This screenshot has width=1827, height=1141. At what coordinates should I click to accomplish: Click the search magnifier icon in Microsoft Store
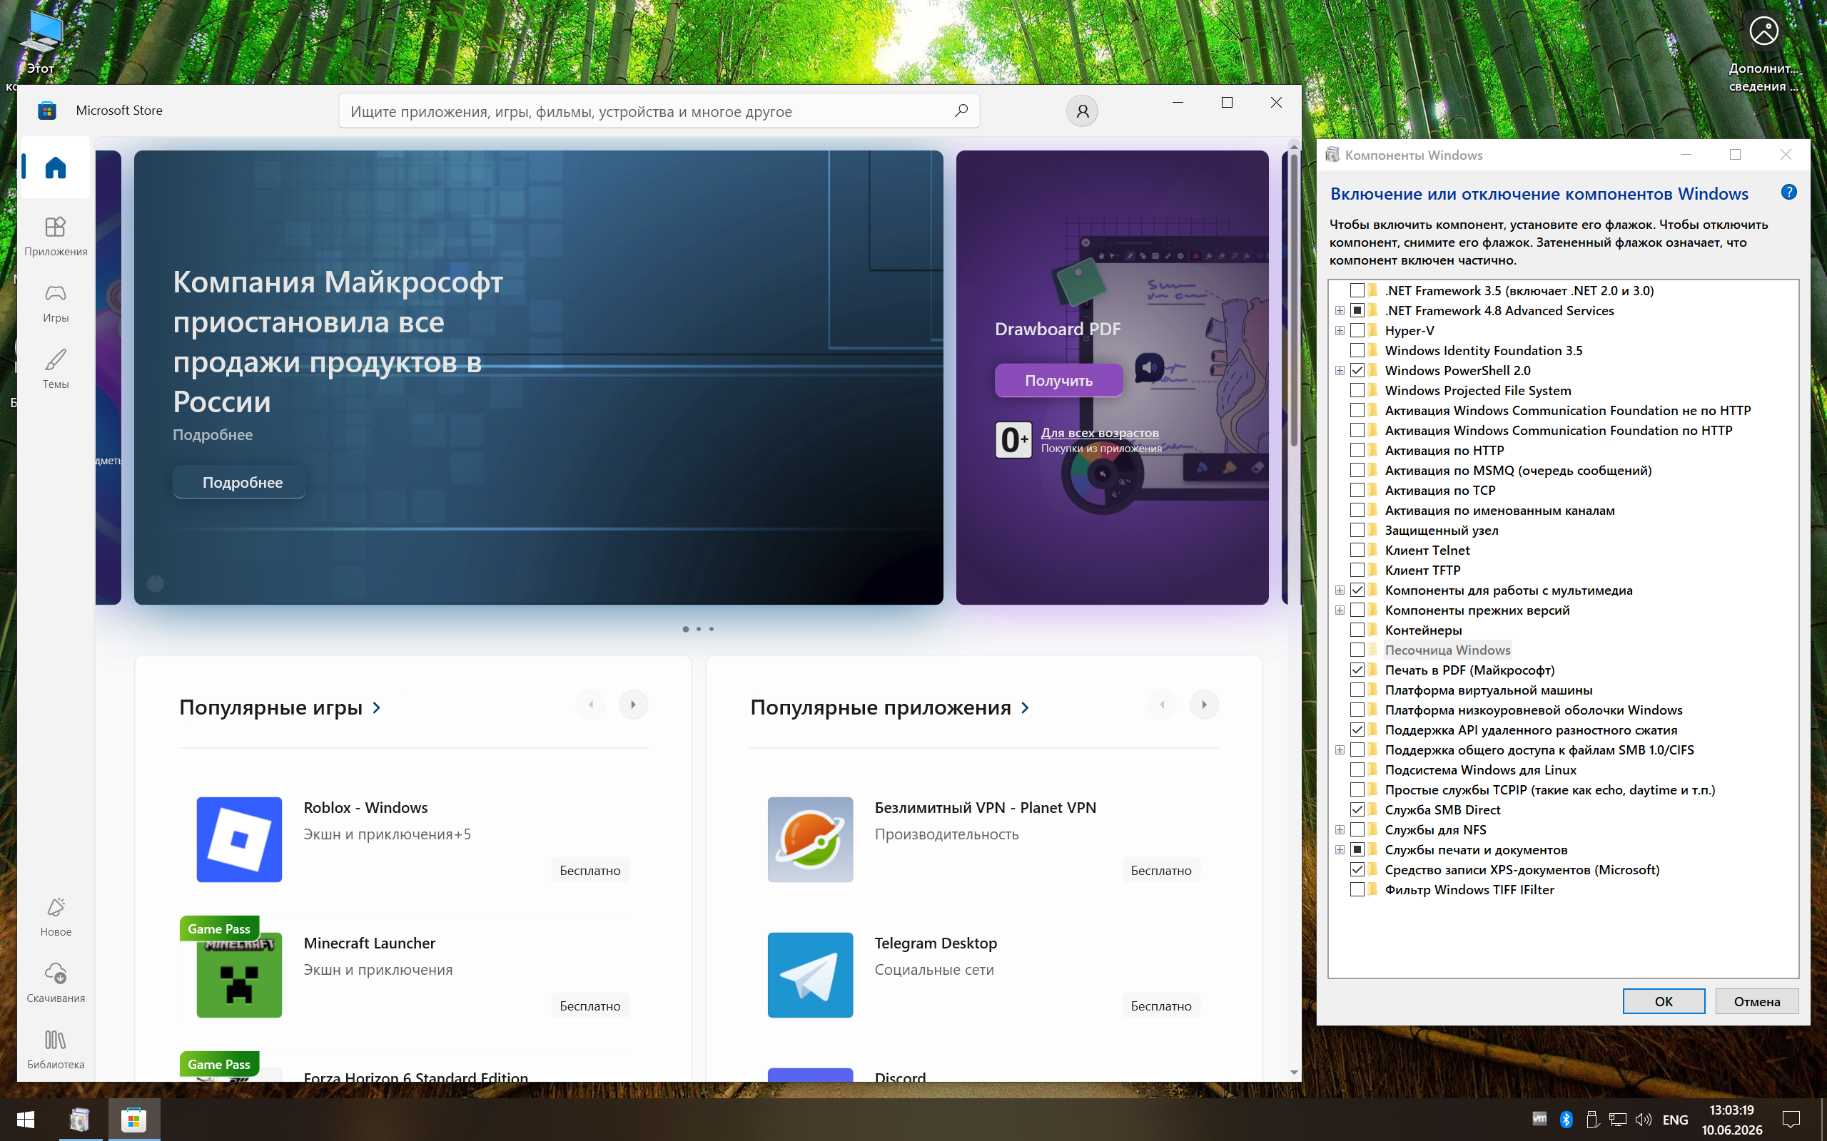pyautogui.click(x=961, y=111)
